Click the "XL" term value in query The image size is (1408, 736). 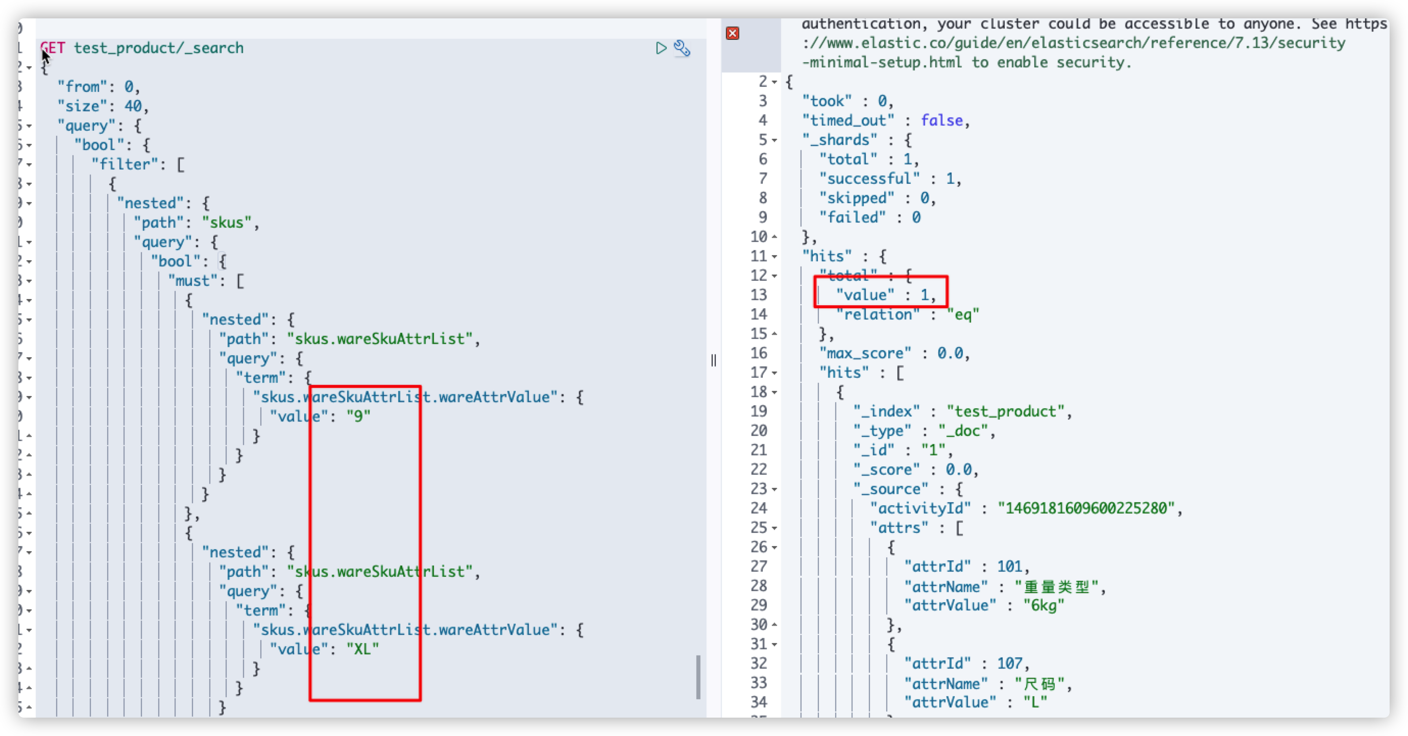pos(362,649)
